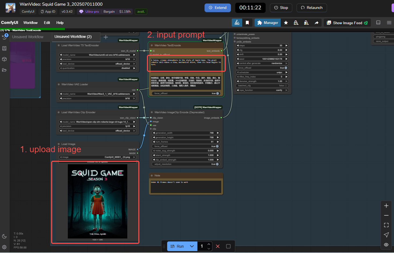Click the fit view canvas icon

386,225
